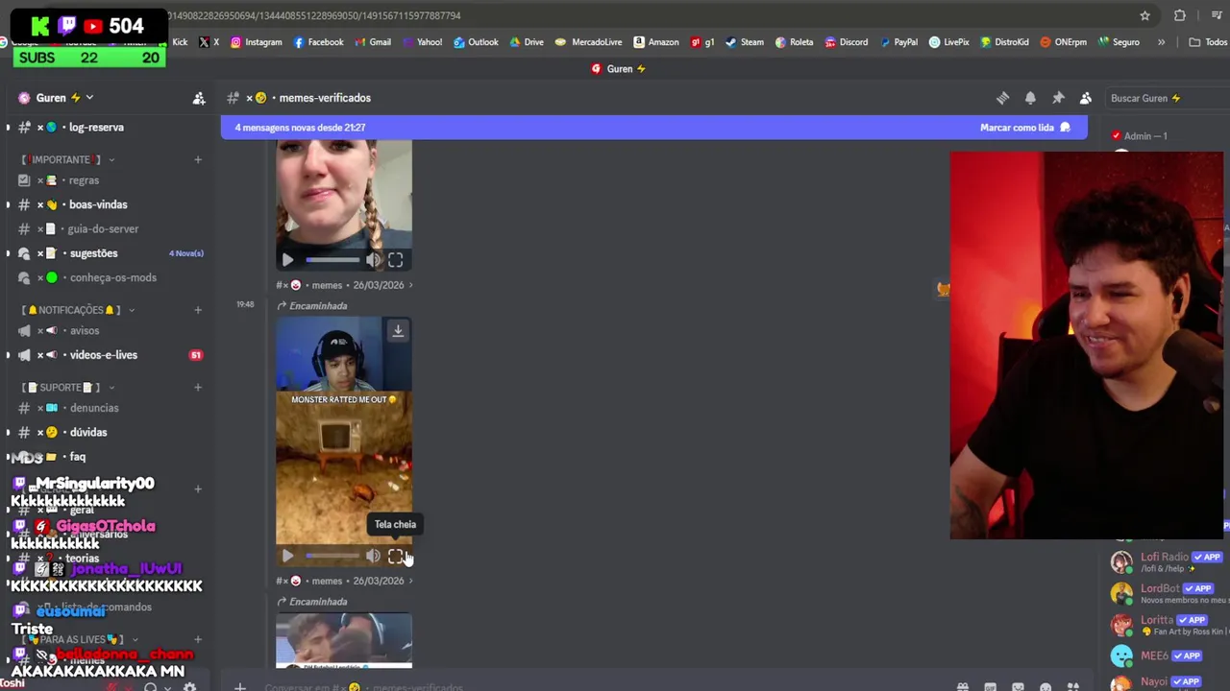Open the memes source link dated 26/03/2026 under the braids video
Screen dimensions: 1230x691
click(345, 285)
